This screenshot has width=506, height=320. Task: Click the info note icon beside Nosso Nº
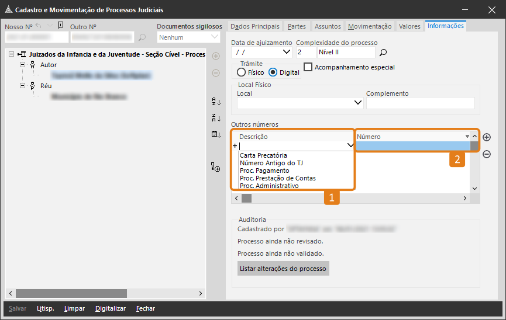[60, 26]
